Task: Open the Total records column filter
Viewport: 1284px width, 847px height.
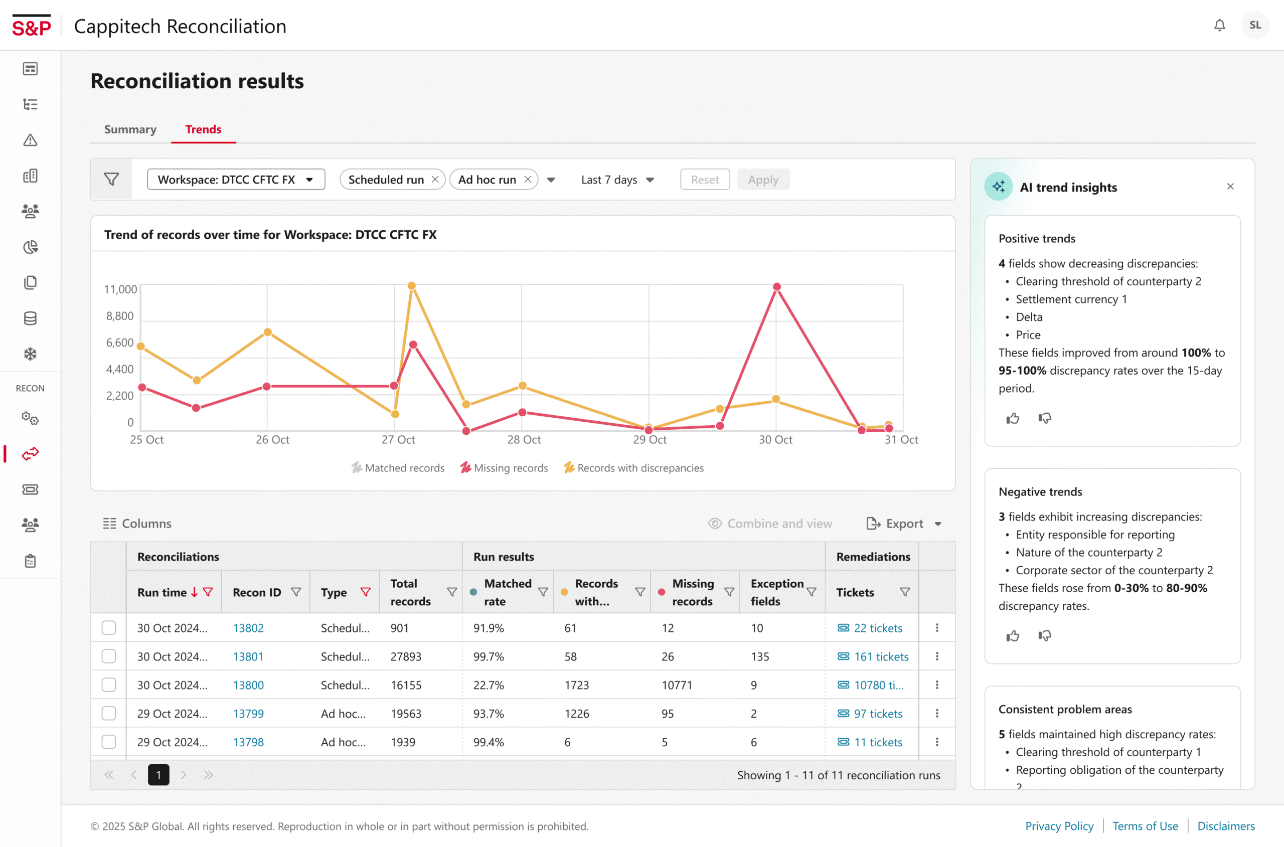Action: [x=452, y=592]
